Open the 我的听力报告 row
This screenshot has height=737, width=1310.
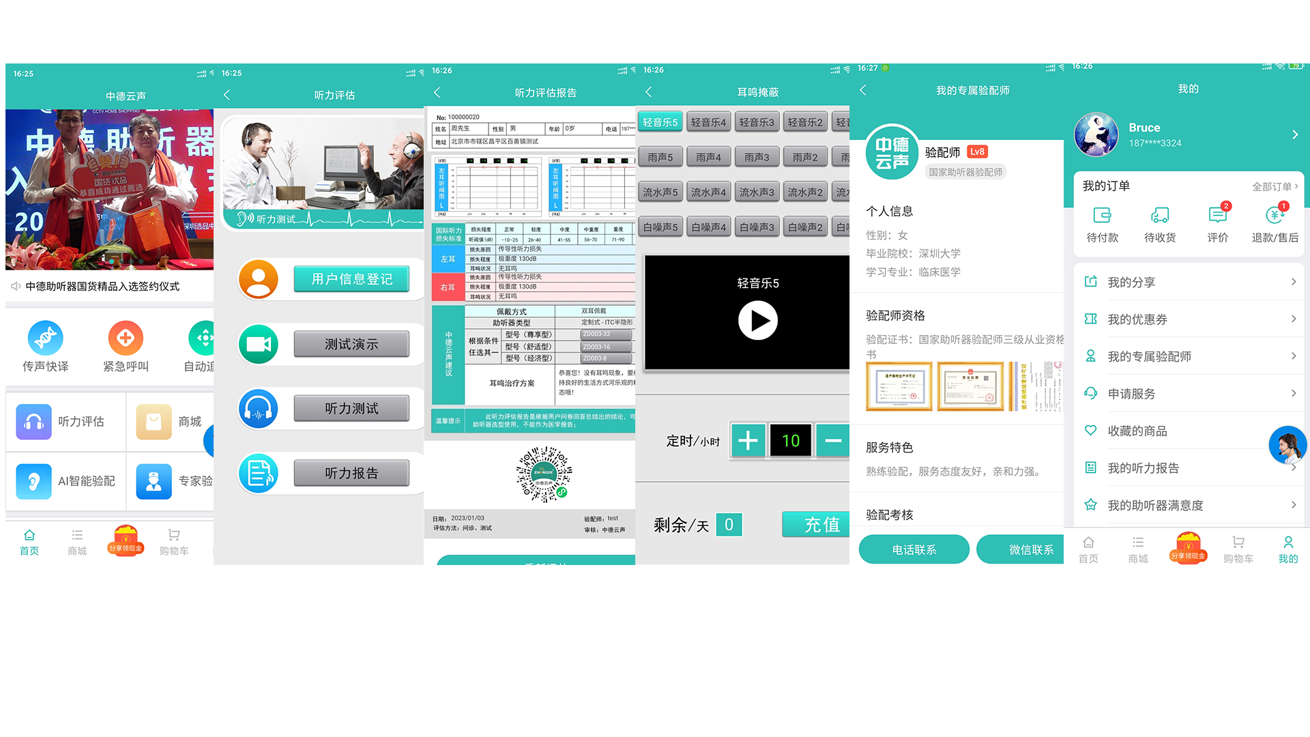[x=1190, y=468]
